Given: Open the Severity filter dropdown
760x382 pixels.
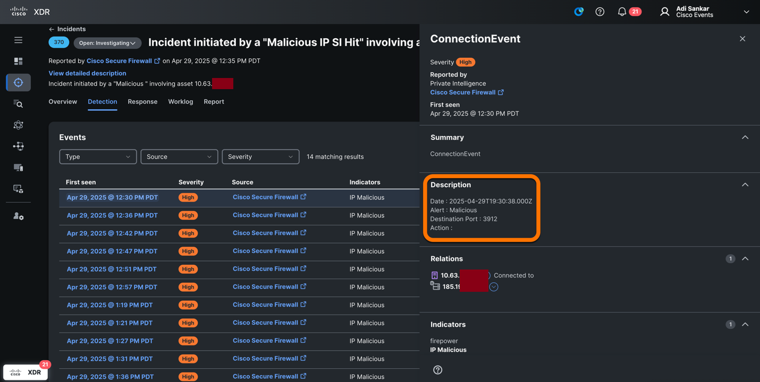Looking at the screenshot, I should (260, 157).
